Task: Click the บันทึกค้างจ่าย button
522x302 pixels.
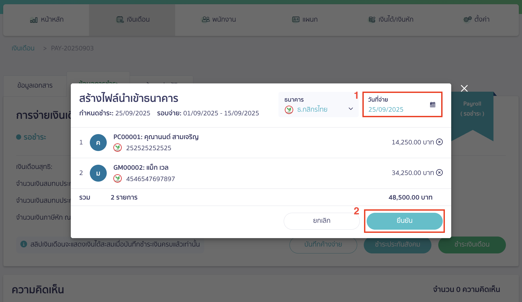Action: click(x=323, y=244)
